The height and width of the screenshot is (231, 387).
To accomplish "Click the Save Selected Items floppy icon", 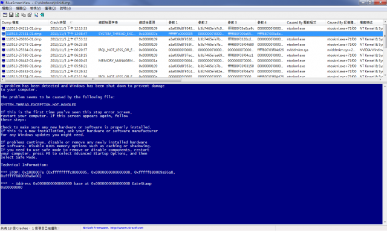I will pos(11,15).
